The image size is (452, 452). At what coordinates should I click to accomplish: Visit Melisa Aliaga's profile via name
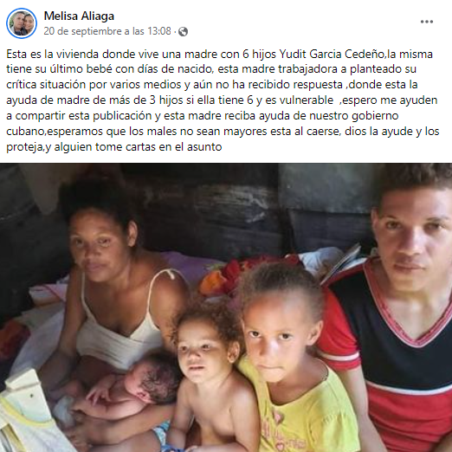pos(79,16)
